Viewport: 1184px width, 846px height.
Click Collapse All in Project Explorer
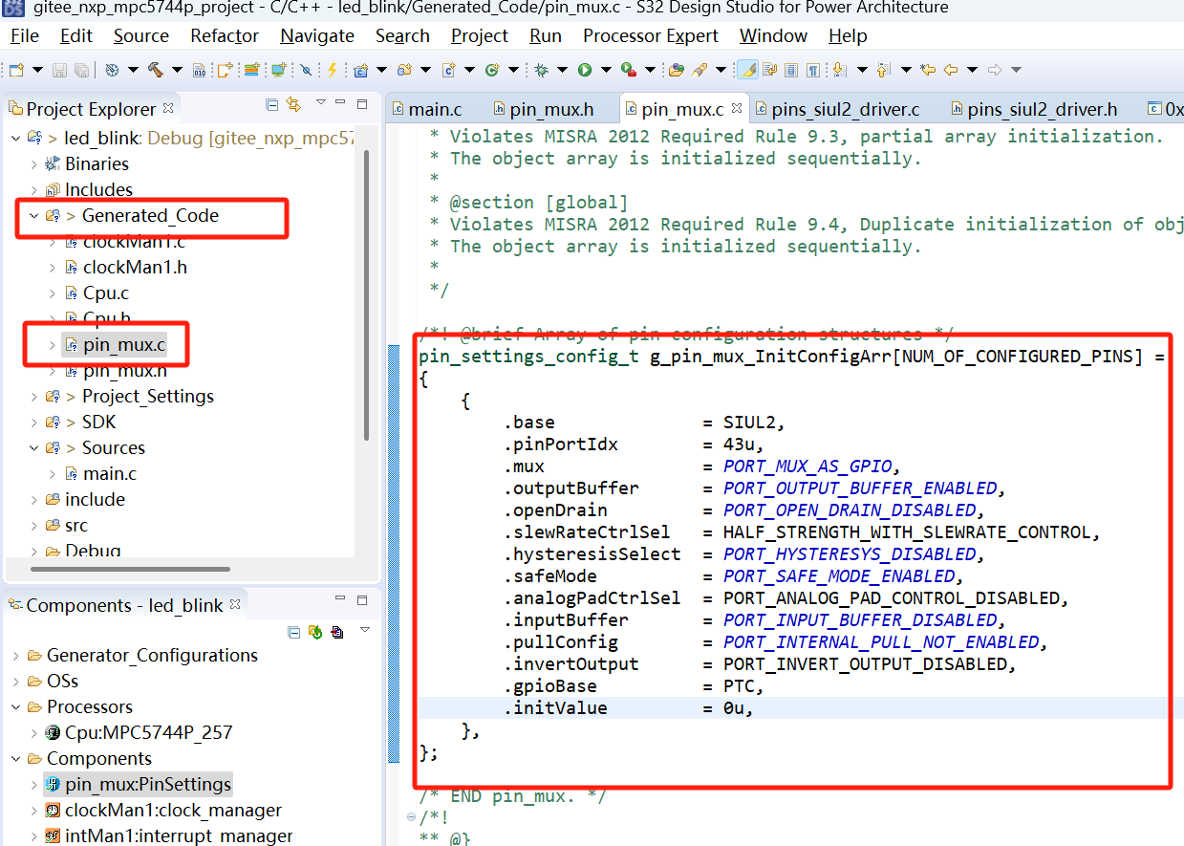point(271,104)
